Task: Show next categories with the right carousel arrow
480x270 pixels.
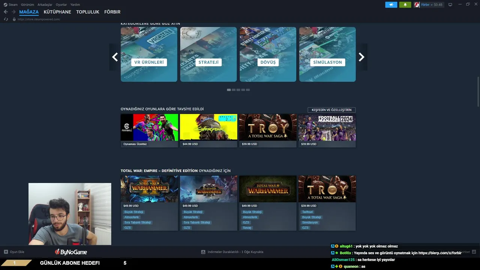Action: point(361,57)
